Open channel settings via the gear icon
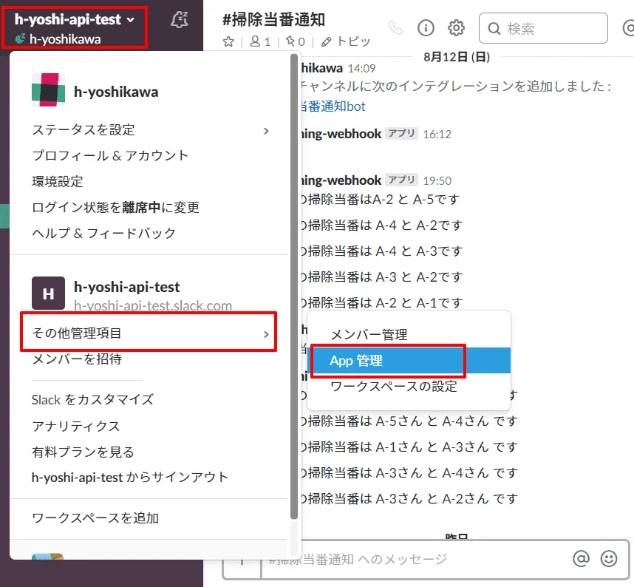This screenshot has height=587, width=634. (x=456, y=27)
